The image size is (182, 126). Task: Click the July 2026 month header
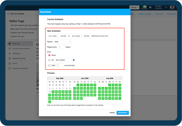click(x=110, y=78)
